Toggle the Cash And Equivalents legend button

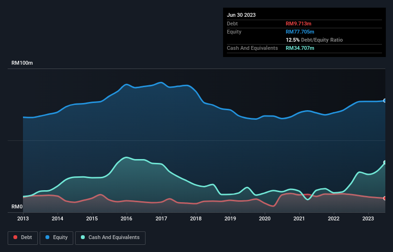110,238
